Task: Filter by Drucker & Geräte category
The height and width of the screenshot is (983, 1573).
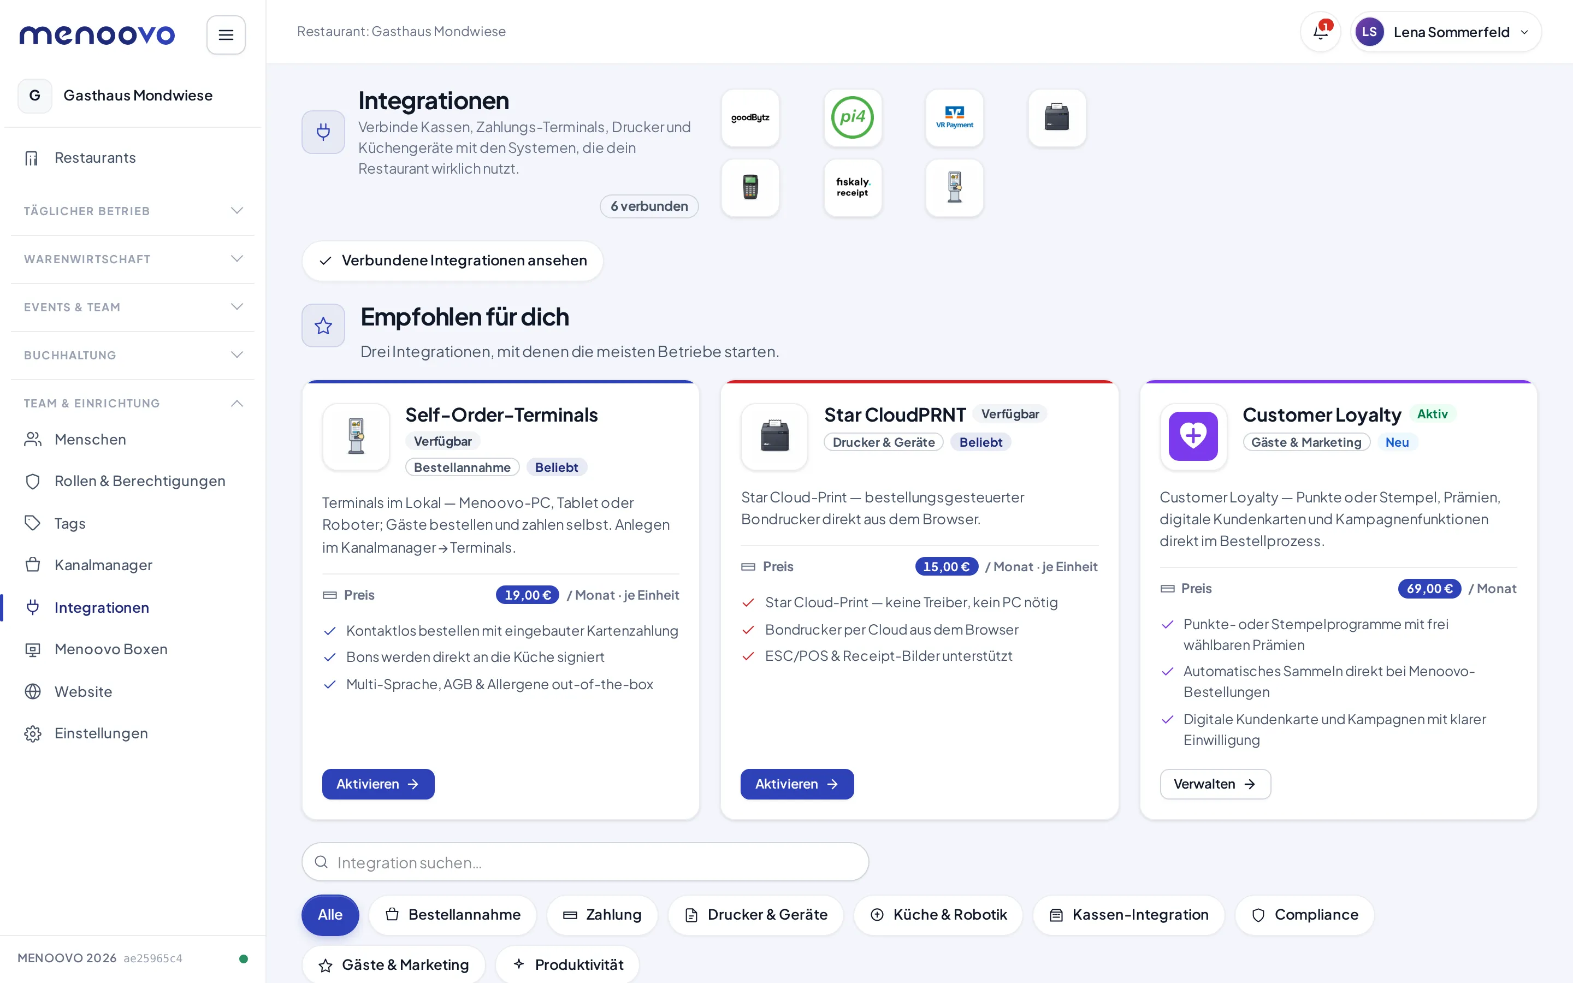Action: [755, 915]
